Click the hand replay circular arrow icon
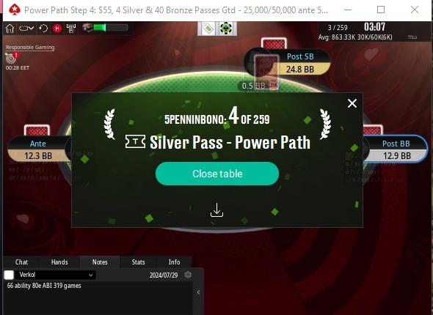Viewport: 433px width, 315px height. pyautogui.click(x=43, y=29)
